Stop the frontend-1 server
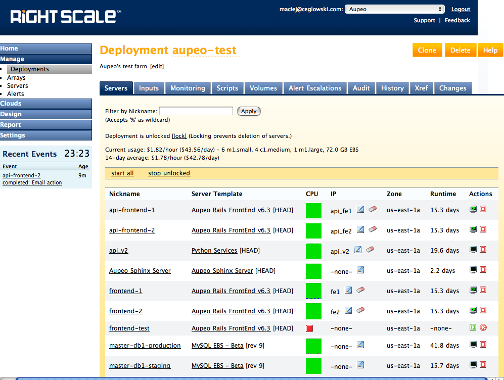 pos(483,290)
